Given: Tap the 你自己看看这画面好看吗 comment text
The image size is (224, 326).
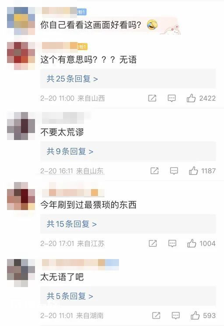Looking at the screenshot, I should click(91, 25).
